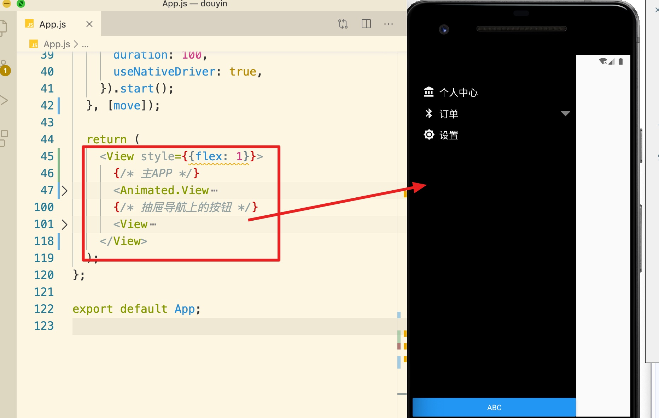Image resolution: width=659 pixels, height=418 pixels.
Task: Click the cellular signal icon in emulator
Action: [612, 61]
